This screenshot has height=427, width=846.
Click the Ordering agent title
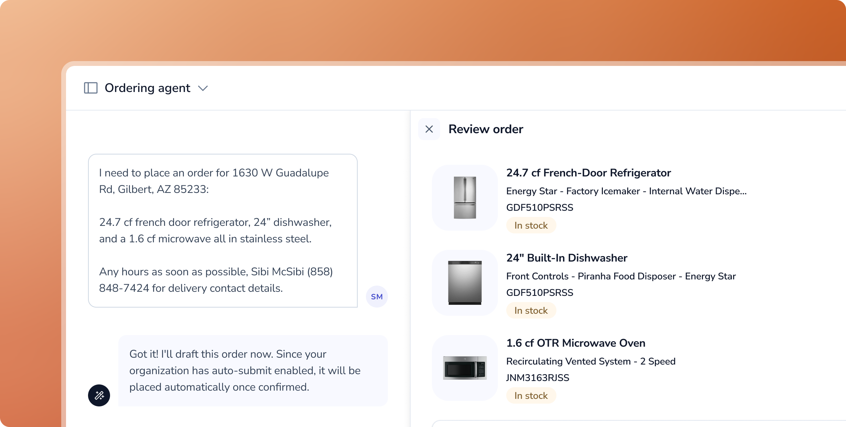click(x=147, y=88)
